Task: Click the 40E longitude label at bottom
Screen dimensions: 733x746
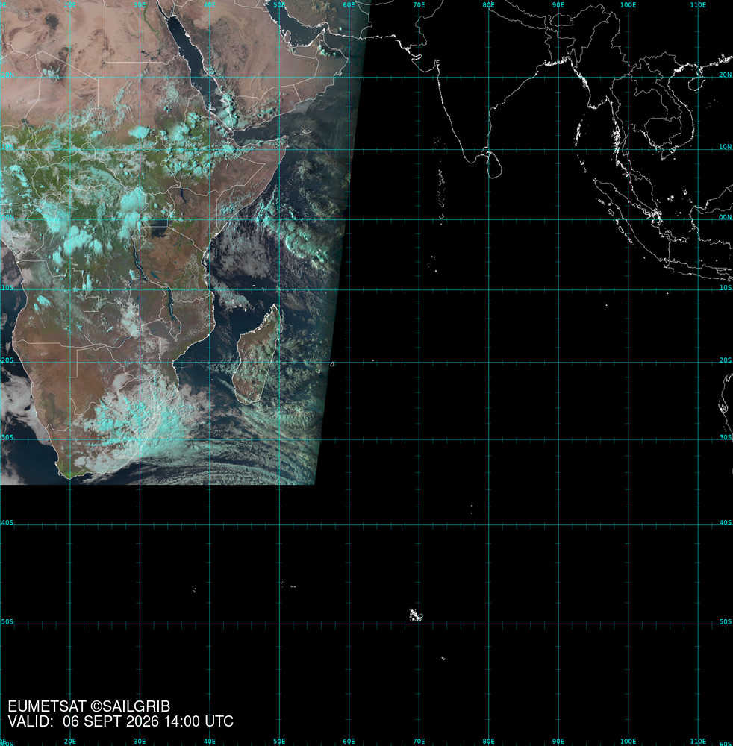Action: tap(210, 742)
